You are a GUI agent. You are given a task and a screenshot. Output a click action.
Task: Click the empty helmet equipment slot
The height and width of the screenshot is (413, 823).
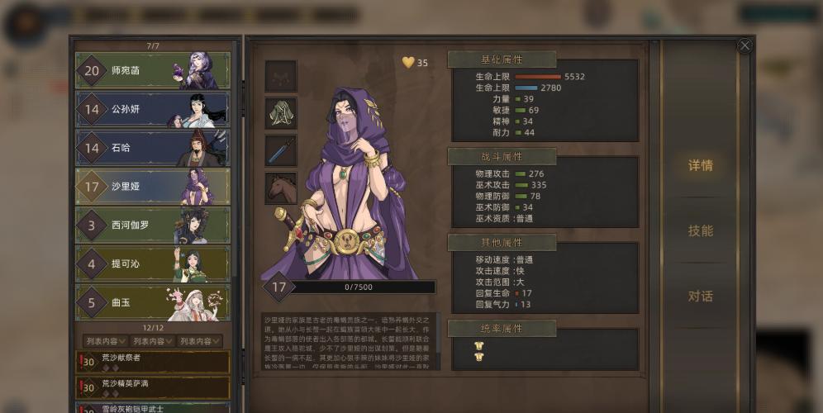281,76
